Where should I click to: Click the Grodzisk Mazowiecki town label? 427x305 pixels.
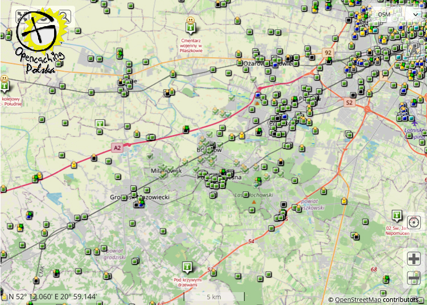click(139, 197)
